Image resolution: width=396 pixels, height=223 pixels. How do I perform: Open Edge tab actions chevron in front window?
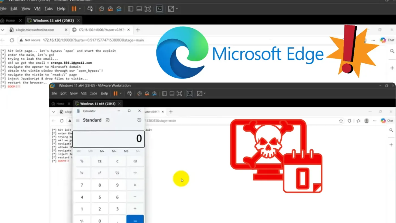point(54,112)
